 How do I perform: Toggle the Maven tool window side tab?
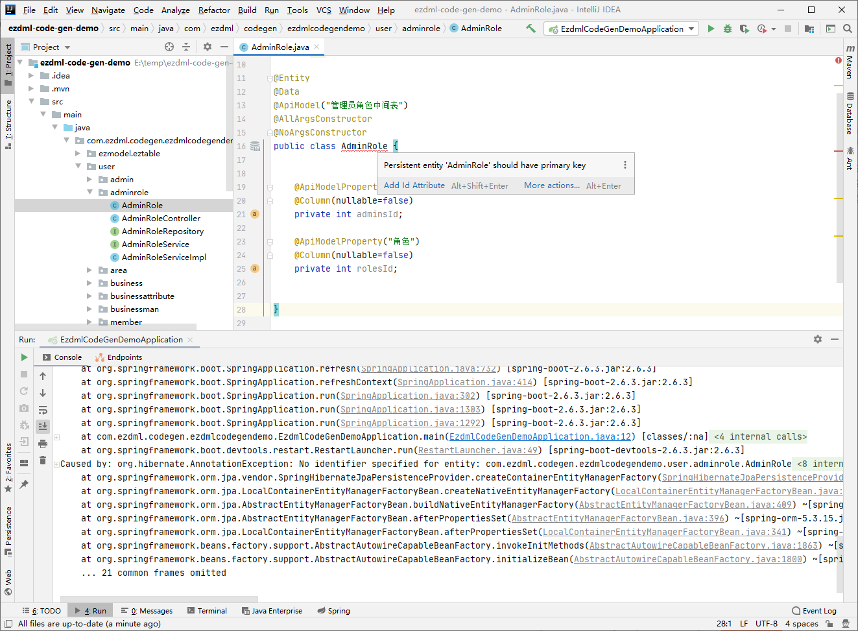(850, 62)
